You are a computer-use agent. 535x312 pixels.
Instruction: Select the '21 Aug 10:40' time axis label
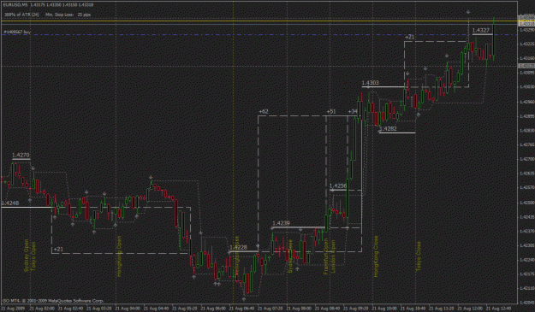[x=413, y=309]
